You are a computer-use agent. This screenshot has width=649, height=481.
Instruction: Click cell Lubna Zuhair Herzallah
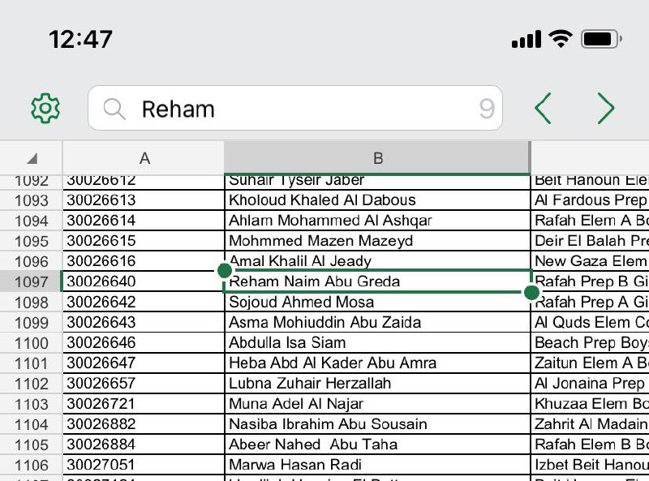pyautogui.click(x=377, y=384)
